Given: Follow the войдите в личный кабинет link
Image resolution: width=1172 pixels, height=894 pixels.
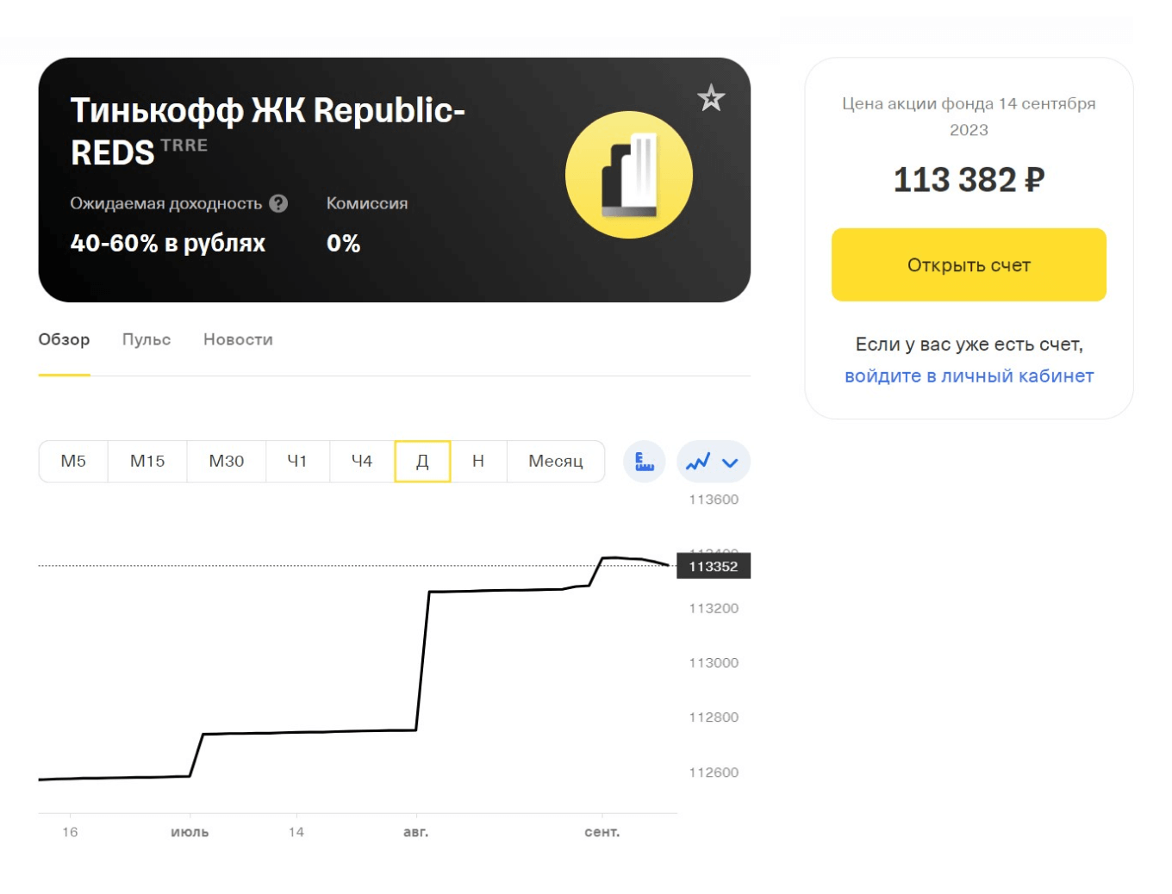Looking at the screenshot, I should pyautogui.click(x=969, y=376).
